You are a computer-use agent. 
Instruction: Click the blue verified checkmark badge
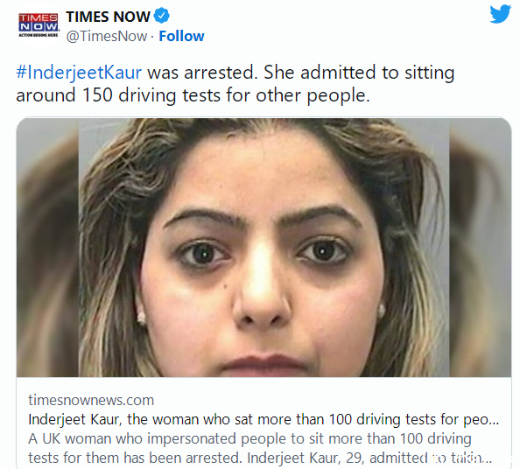coord(161,16)
